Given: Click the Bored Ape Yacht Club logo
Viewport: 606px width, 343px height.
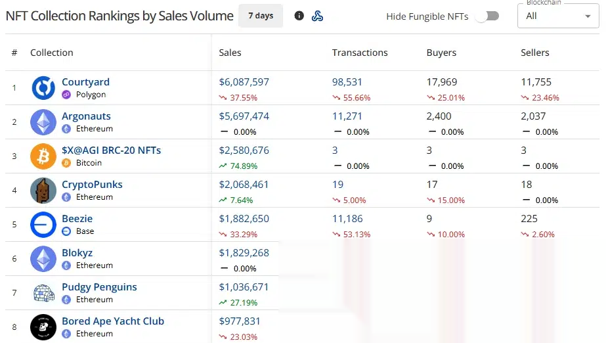Looking at the screenshot, I should [43, 327].
